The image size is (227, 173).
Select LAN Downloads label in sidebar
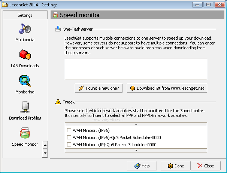(25, 66)
